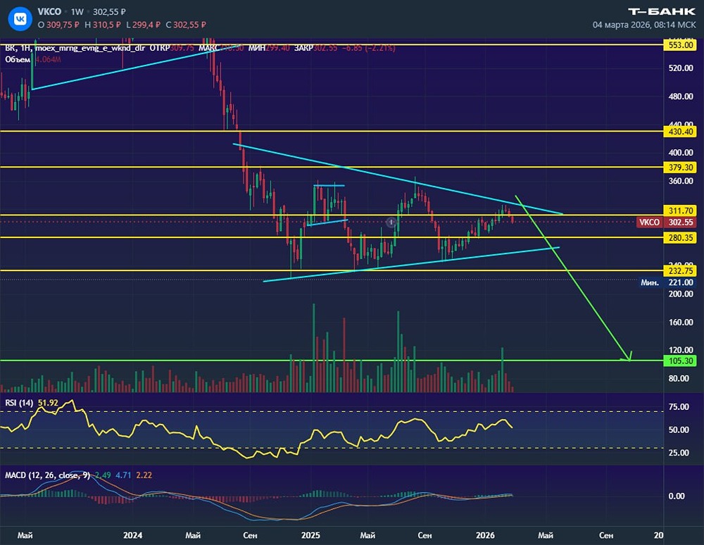Screen dimensions: 704x545
Task: Click the 50.00 RSI axis tick
Action: (x=679, y=430)
